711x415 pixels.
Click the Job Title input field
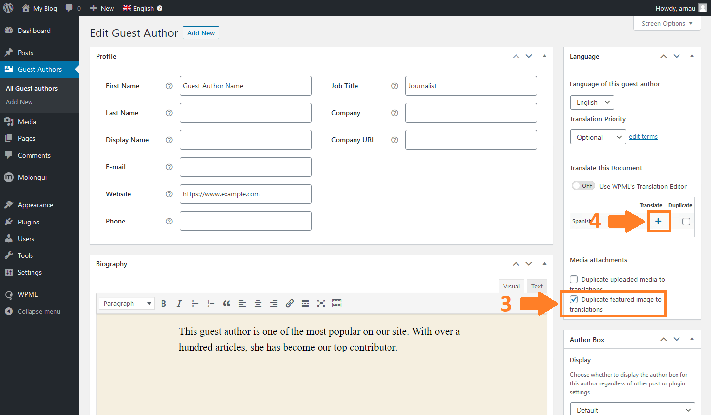tap(471, 86)
